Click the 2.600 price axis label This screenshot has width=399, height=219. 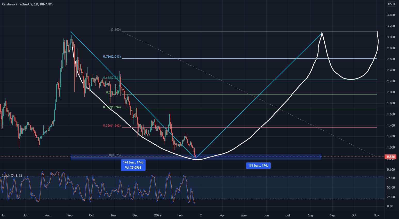pos(391,59)
